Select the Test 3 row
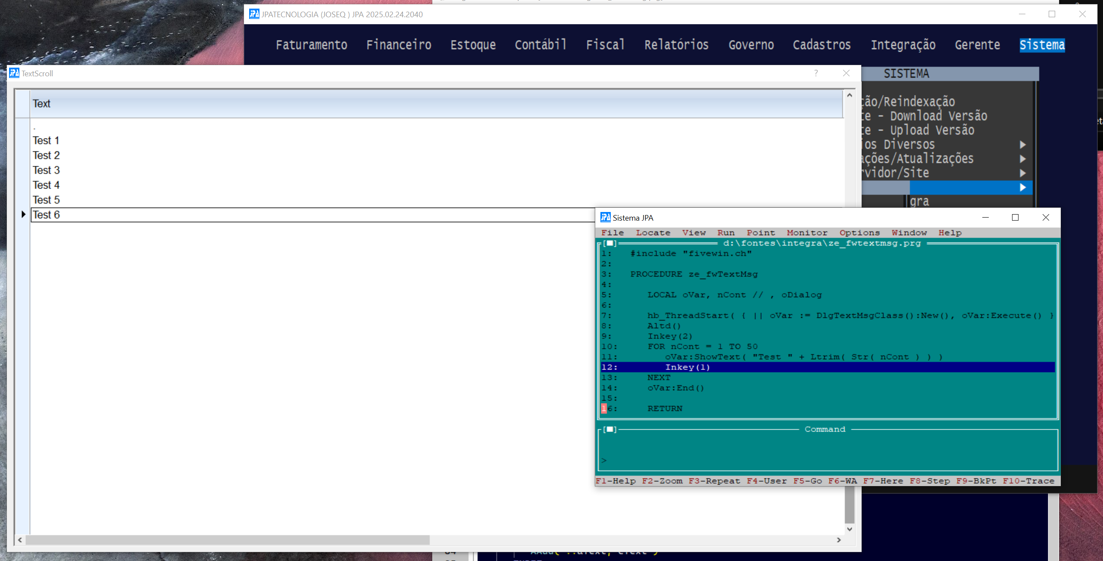Image resolution: width=1103 pixels, height=561 pixels. coord(46,170)
